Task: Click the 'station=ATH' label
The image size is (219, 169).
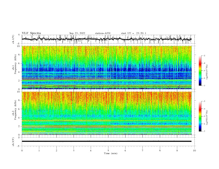Action: click(103, 33)
